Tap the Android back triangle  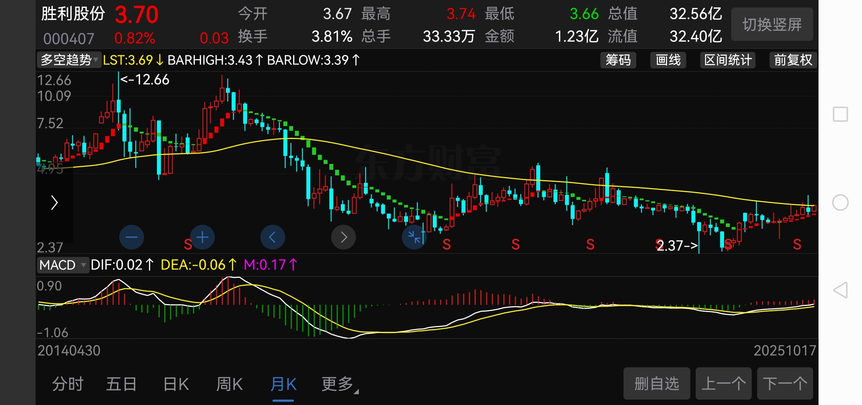coord(840,290)
